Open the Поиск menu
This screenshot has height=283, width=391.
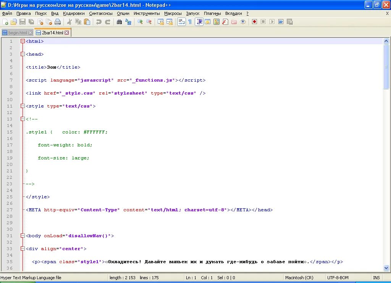(41, 13)
